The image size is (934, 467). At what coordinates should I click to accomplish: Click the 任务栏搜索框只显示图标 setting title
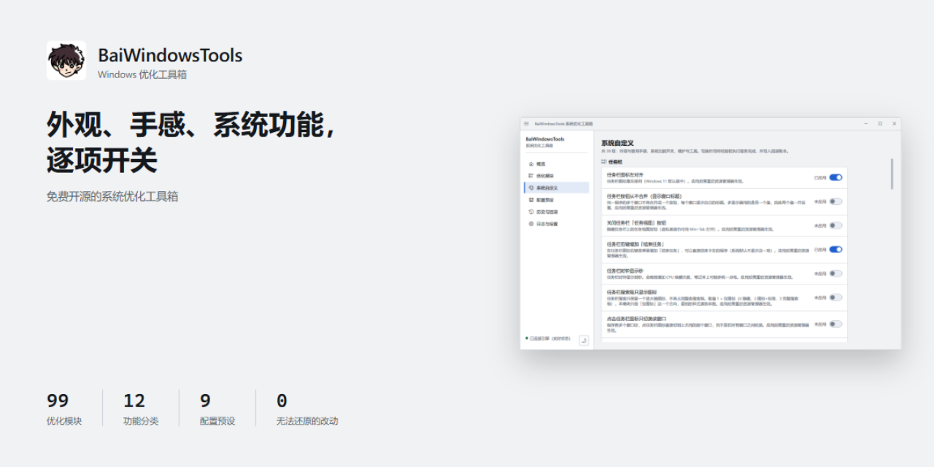(x=632, y=292)
